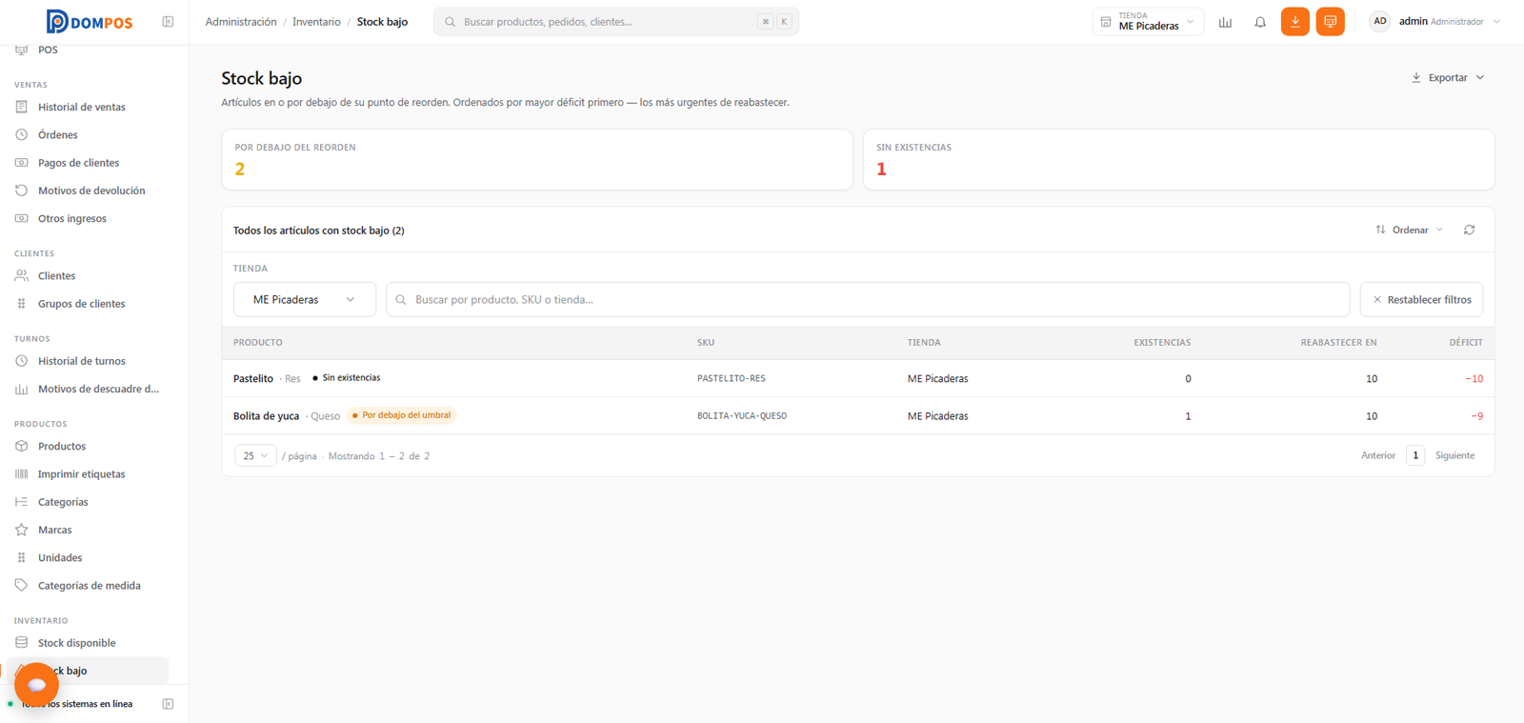1524x723 pixels.
Task: Click Stock disponible database icon
Action: (21, 642)
